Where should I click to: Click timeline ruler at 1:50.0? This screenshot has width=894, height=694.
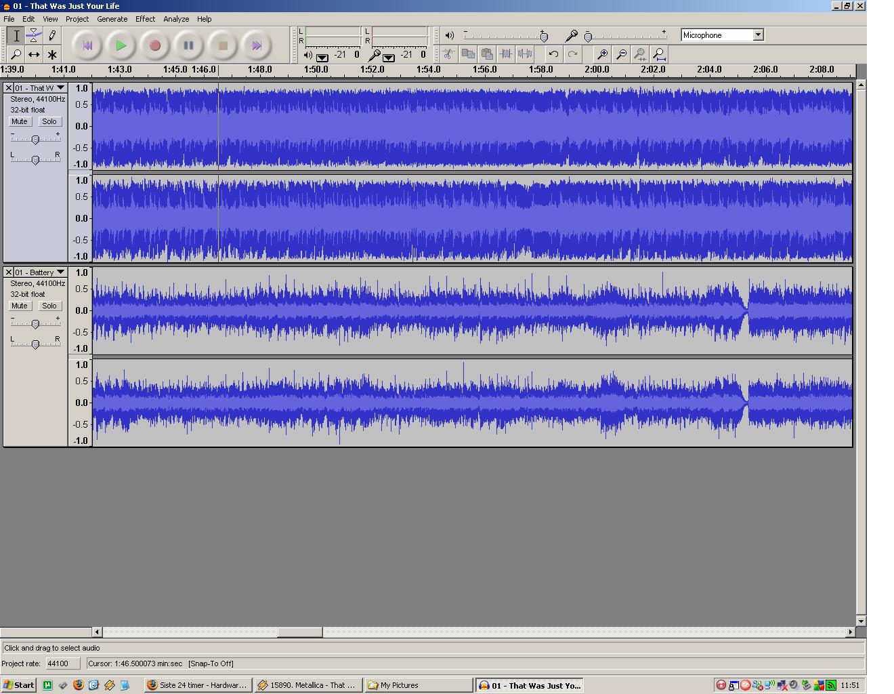click(x=316, y=70)
